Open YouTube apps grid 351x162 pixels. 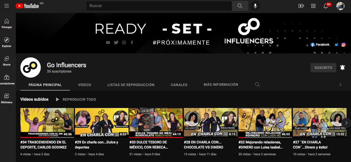[313, 6]
